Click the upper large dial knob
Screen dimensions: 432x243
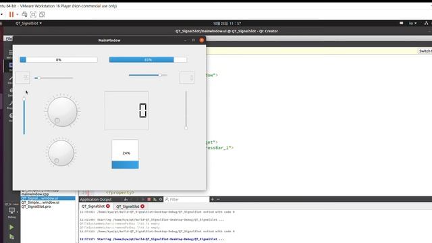coord(62,111)
